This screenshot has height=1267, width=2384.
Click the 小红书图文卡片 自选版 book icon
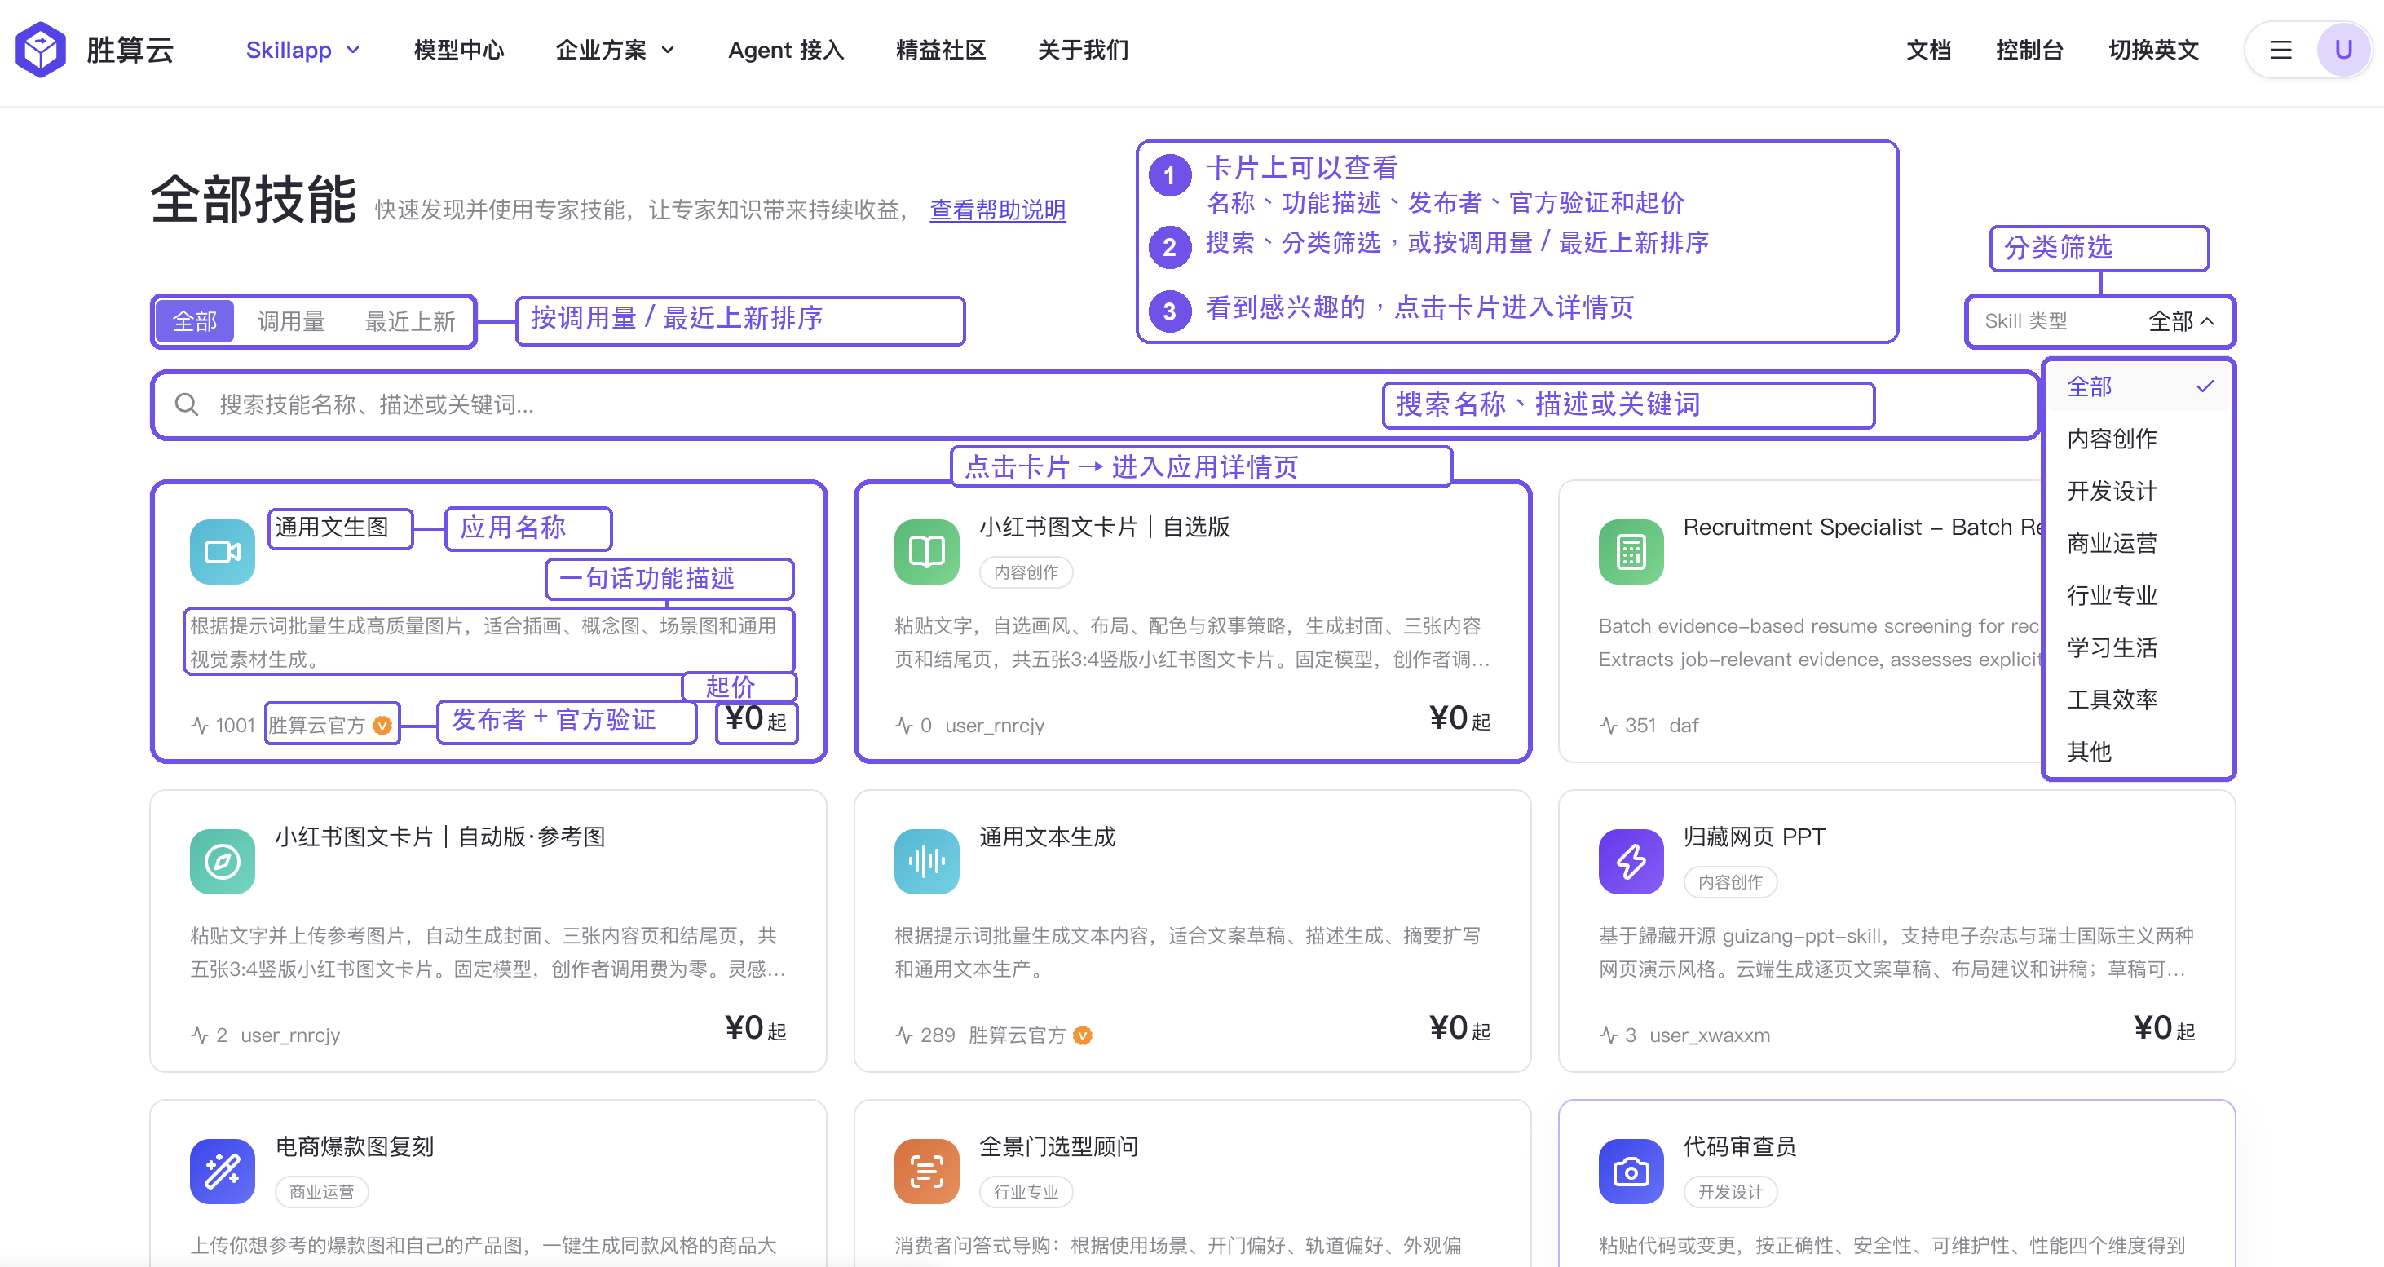[926, 552]
